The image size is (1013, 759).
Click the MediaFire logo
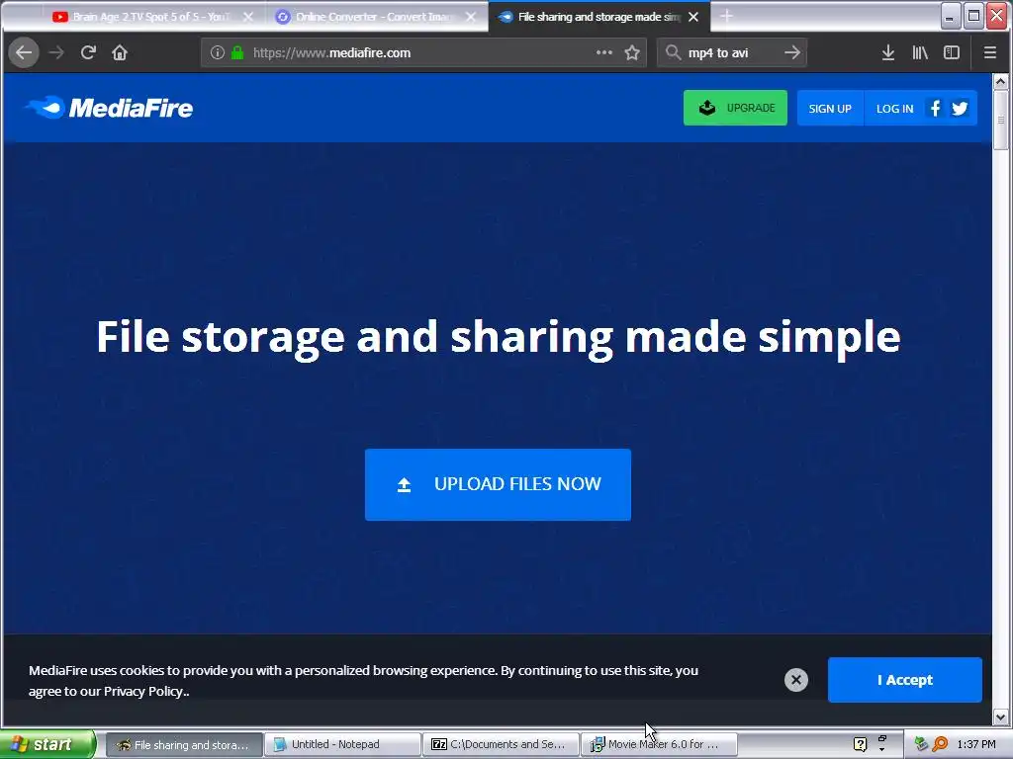109,108
